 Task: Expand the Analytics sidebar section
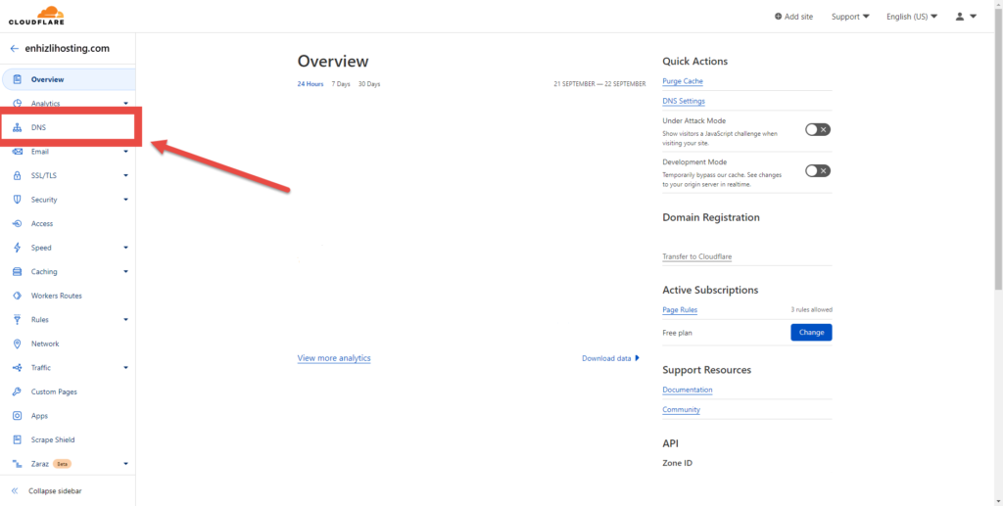tap(125, 103)
